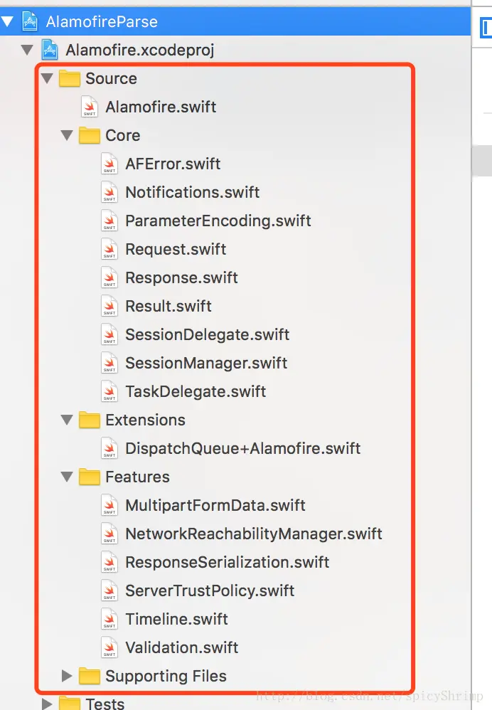492x710 pixels.
Task: Click the Core folder icon
Action: 90,135
